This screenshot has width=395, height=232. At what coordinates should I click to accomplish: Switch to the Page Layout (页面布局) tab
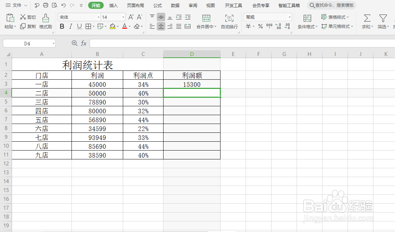tap(135, 5)
